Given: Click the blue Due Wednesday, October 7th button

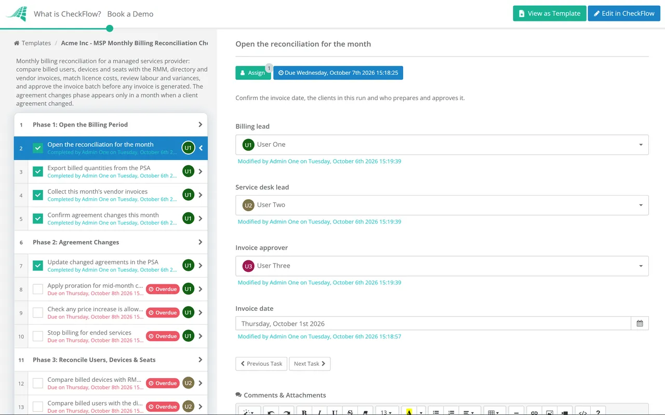Looking at the screenshot, I should pyautogui.click(x=338, y=73).
